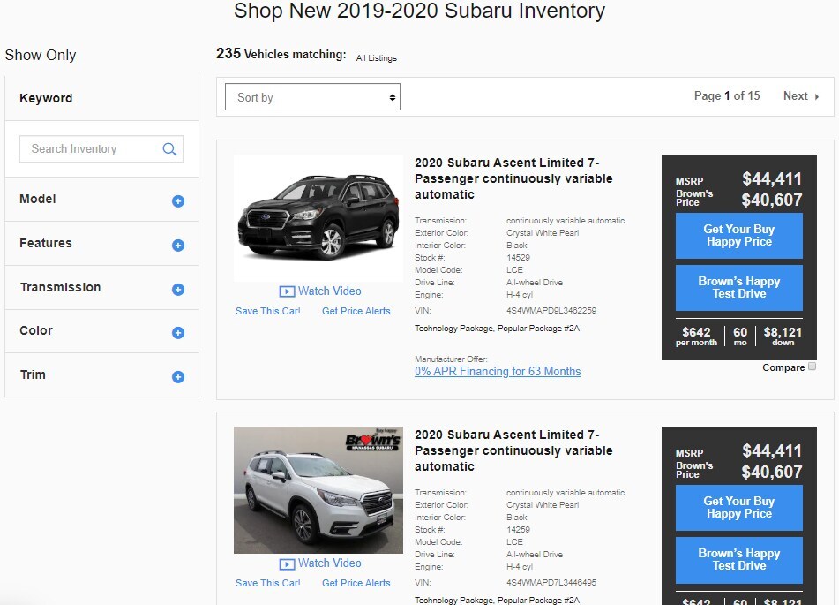The width and height of the screenshot is (839, 605).
Task: Save This Car for stock 14529
Action: 268,311
